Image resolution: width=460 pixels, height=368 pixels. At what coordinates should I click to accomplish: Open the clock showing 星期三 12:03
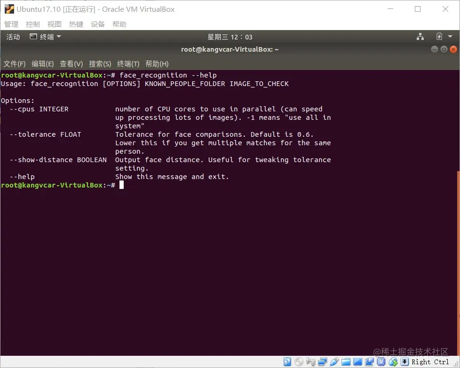[x=230, y=37]
